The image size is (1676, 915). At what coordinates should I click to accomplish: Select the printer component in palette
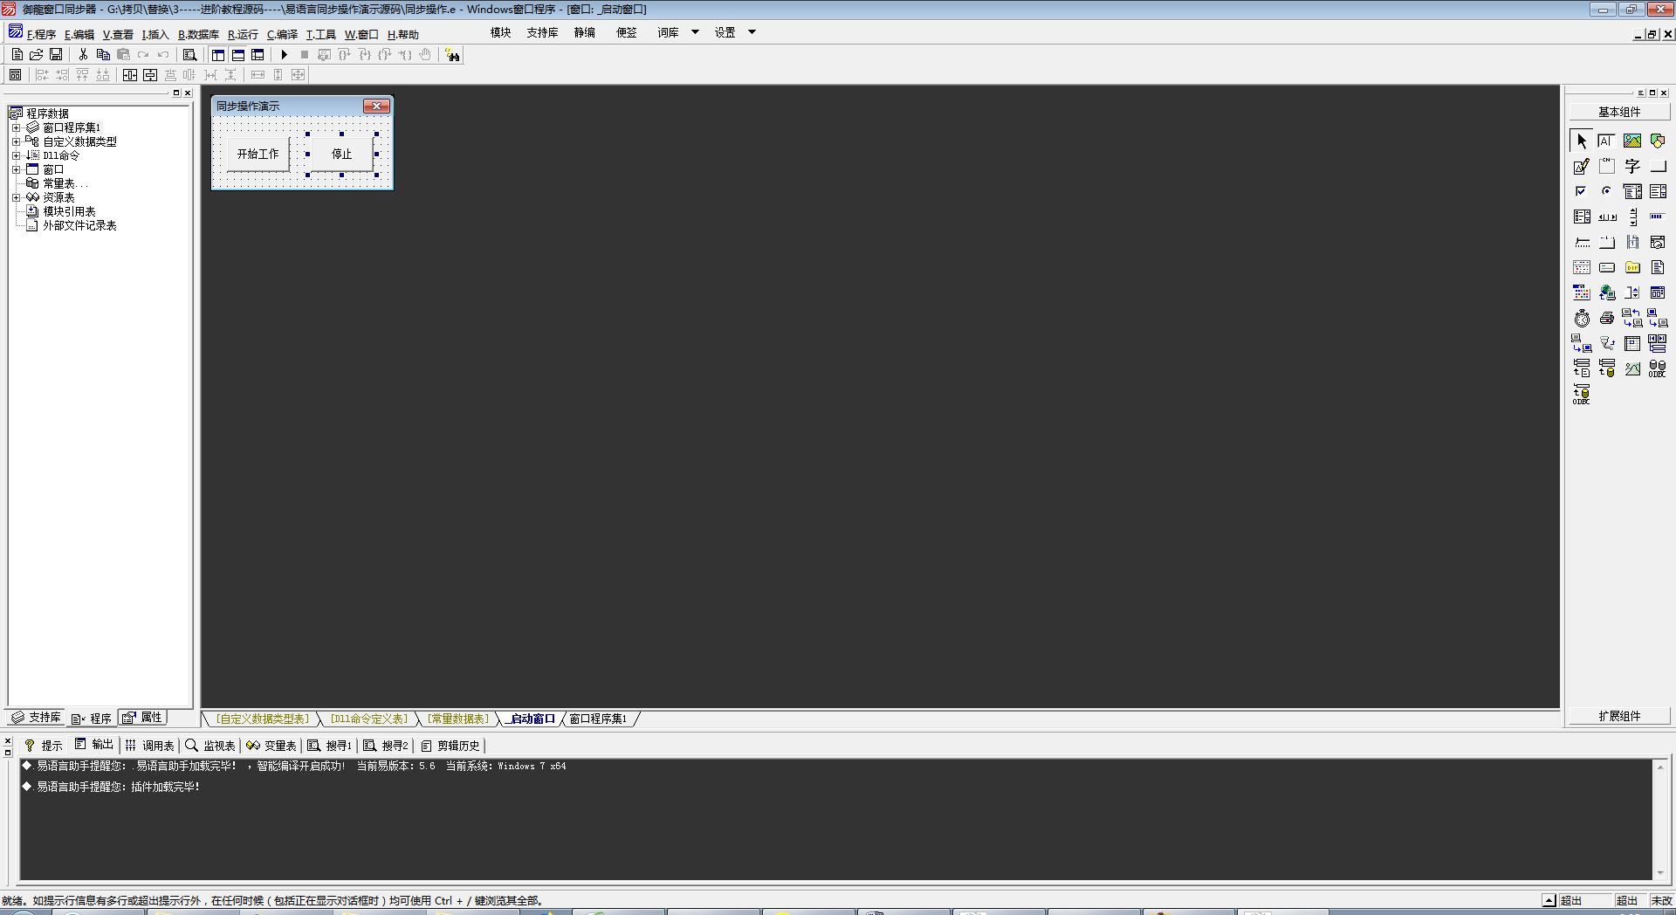pos(1606,319)
